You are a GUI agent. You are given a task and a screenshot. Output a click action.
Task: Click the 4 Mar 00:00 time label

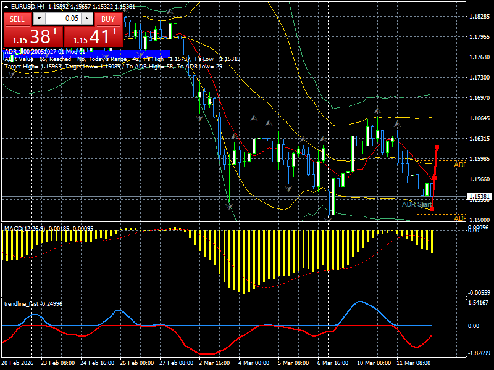(x=254, y=363)
